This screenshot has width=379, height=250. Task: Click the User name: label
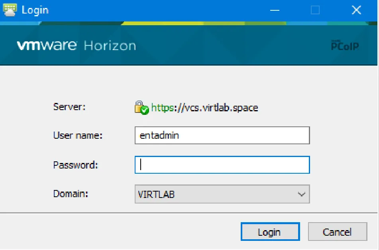coord(78,135)
